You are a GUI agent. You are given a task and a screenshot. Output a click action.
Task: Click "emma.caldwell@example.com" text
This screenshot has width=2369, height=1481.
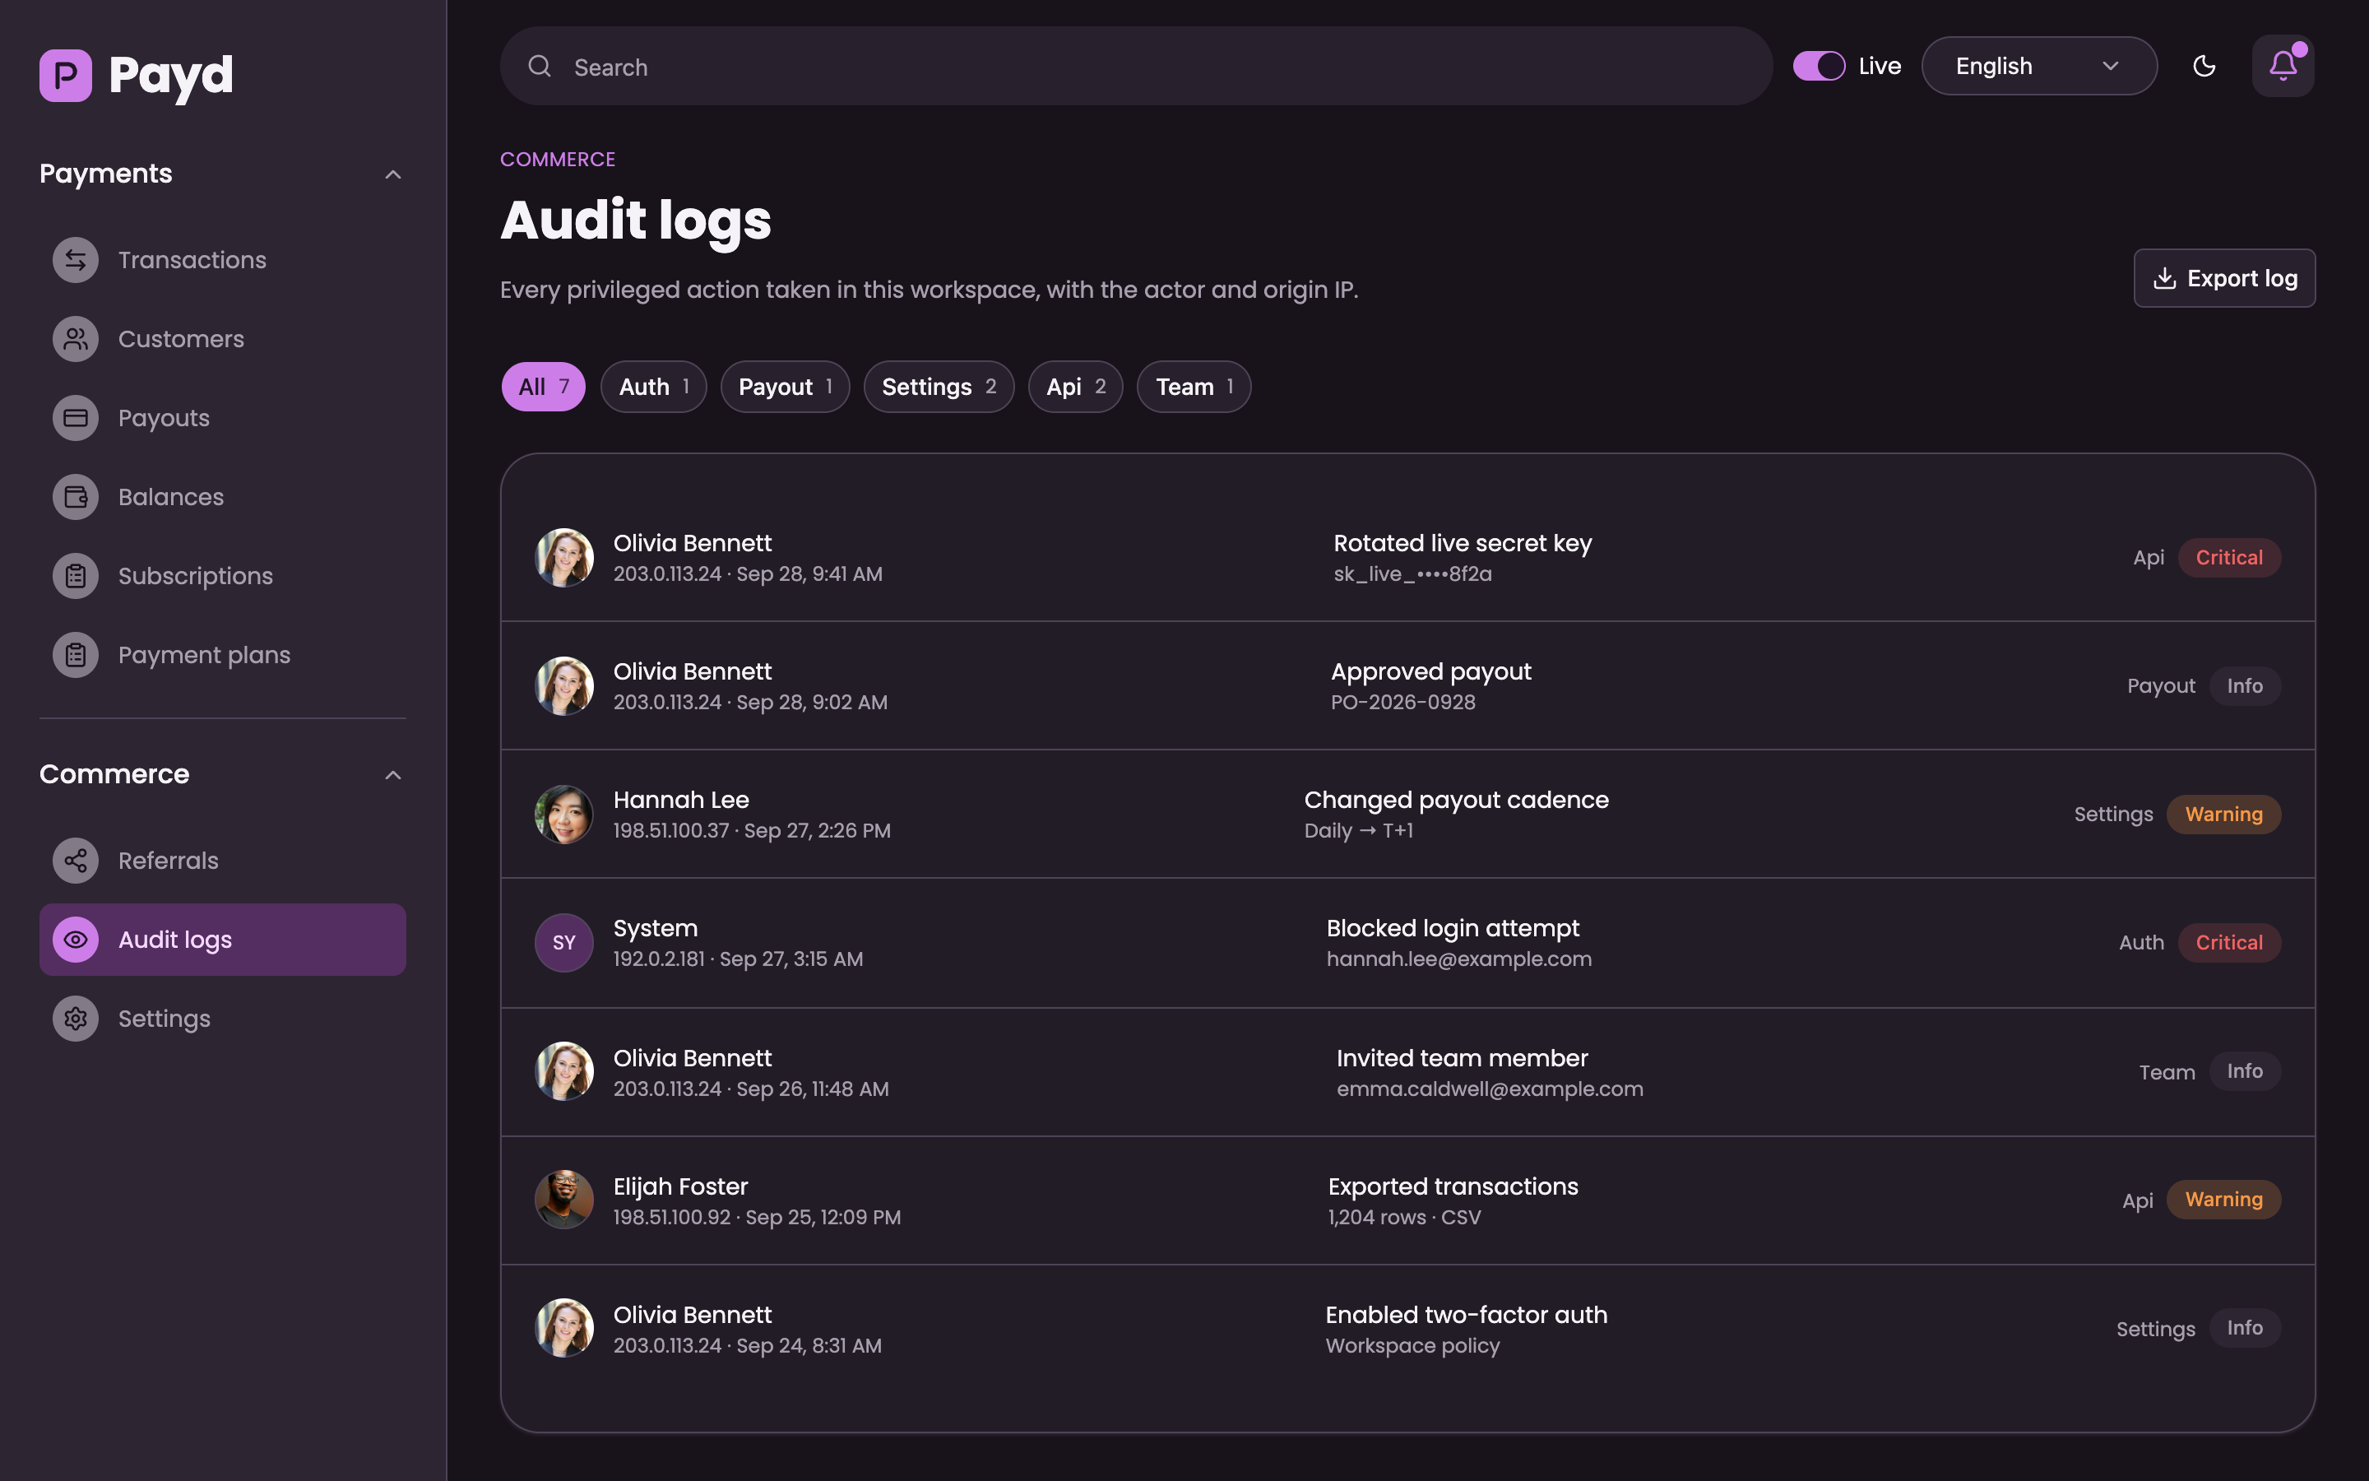(x=1490, y=1089)
